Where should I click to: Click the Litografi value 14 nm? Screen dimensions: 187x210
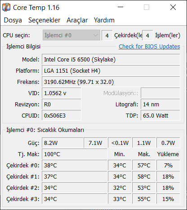(x=160, y=105)
